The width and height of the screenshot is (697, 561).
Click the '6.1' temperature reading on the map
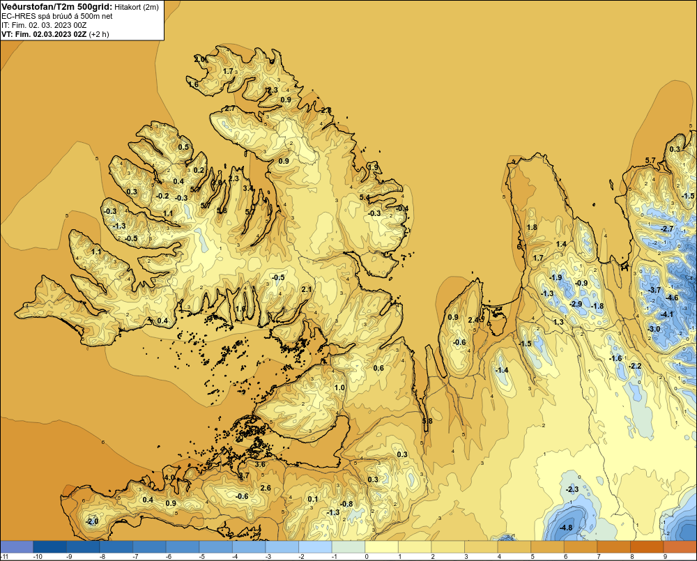pos(522,247)
